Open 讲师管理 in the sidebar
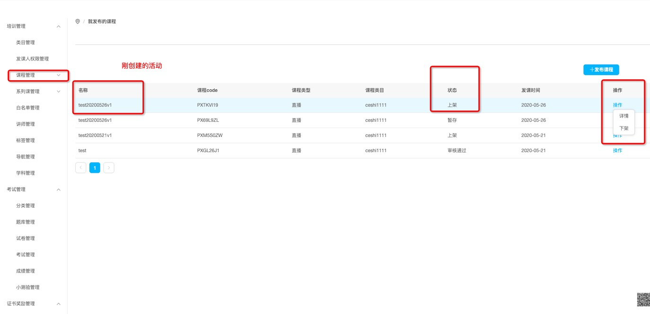This screenshot has width=650, height=314. (x=26, y=124)
